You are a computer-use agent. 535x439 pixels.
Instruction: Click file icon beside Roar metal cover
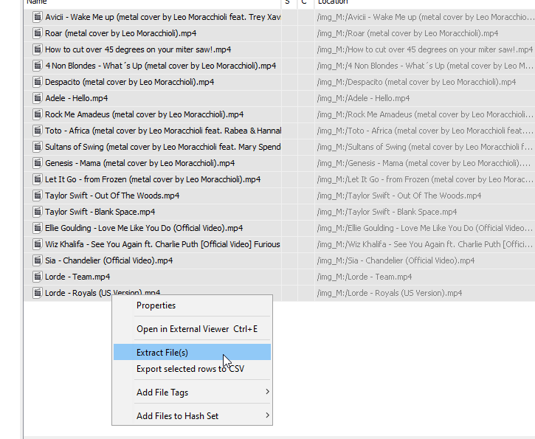point(37,33)
